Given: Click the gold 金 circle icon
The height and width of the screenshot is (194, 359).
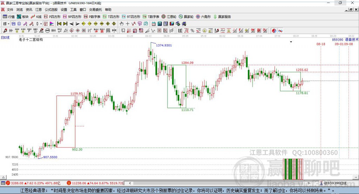Looking at the screenshot, I should pyautogui.click(x=204, y=31).
